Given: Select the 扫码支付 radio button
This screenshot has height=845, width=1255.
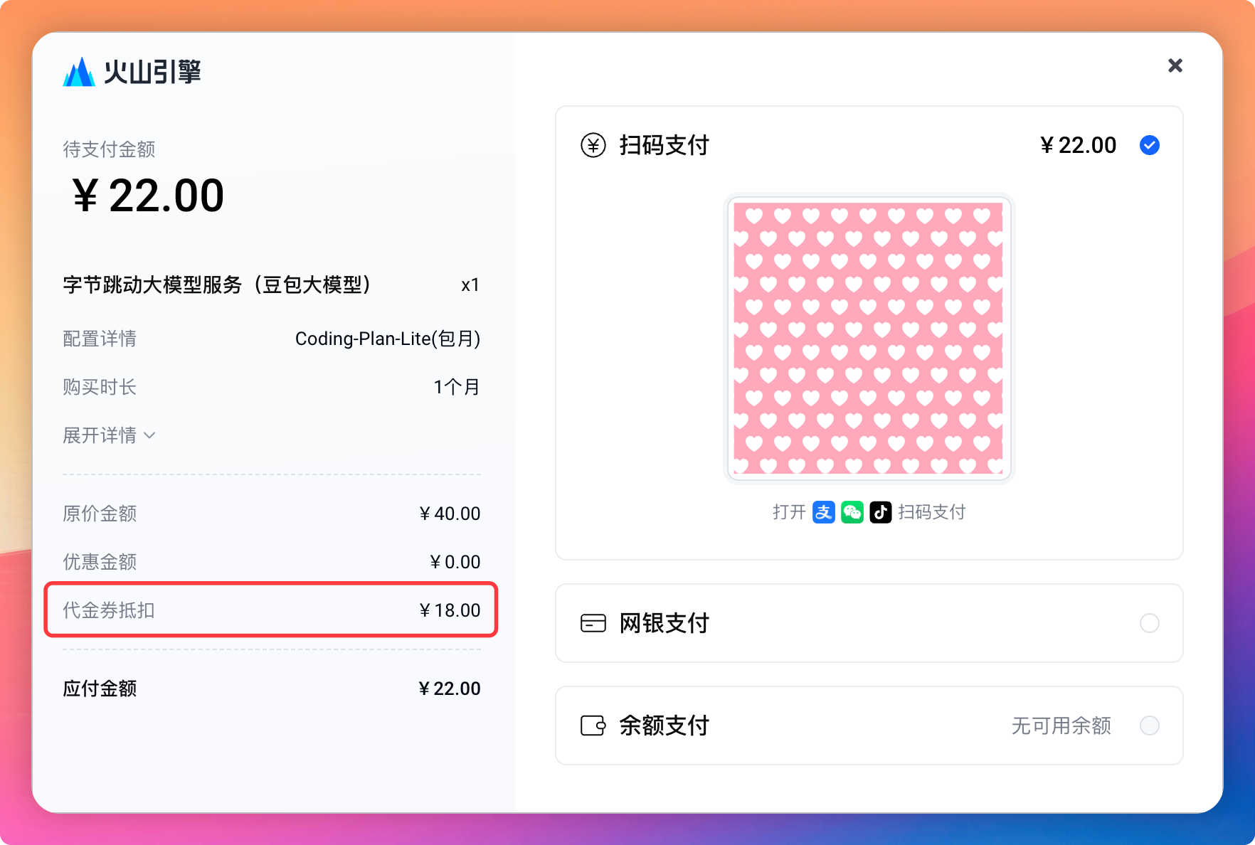Looking at the screenshot, I should pos(1149,145).
